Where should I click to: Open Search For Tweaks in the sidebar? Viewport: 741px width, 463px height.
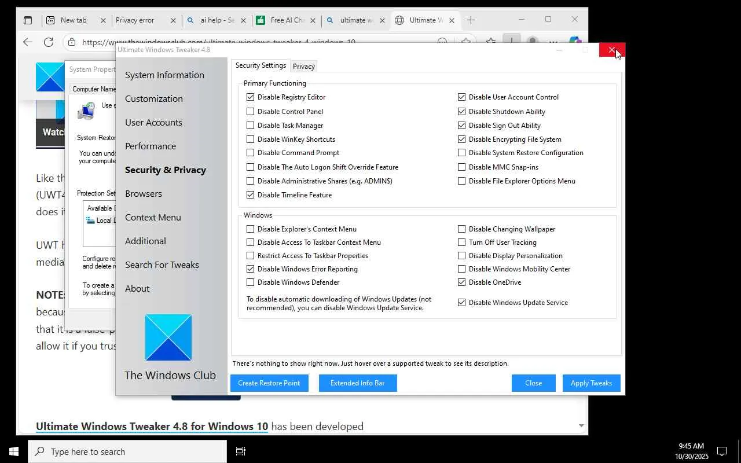[x=162, y=265]
